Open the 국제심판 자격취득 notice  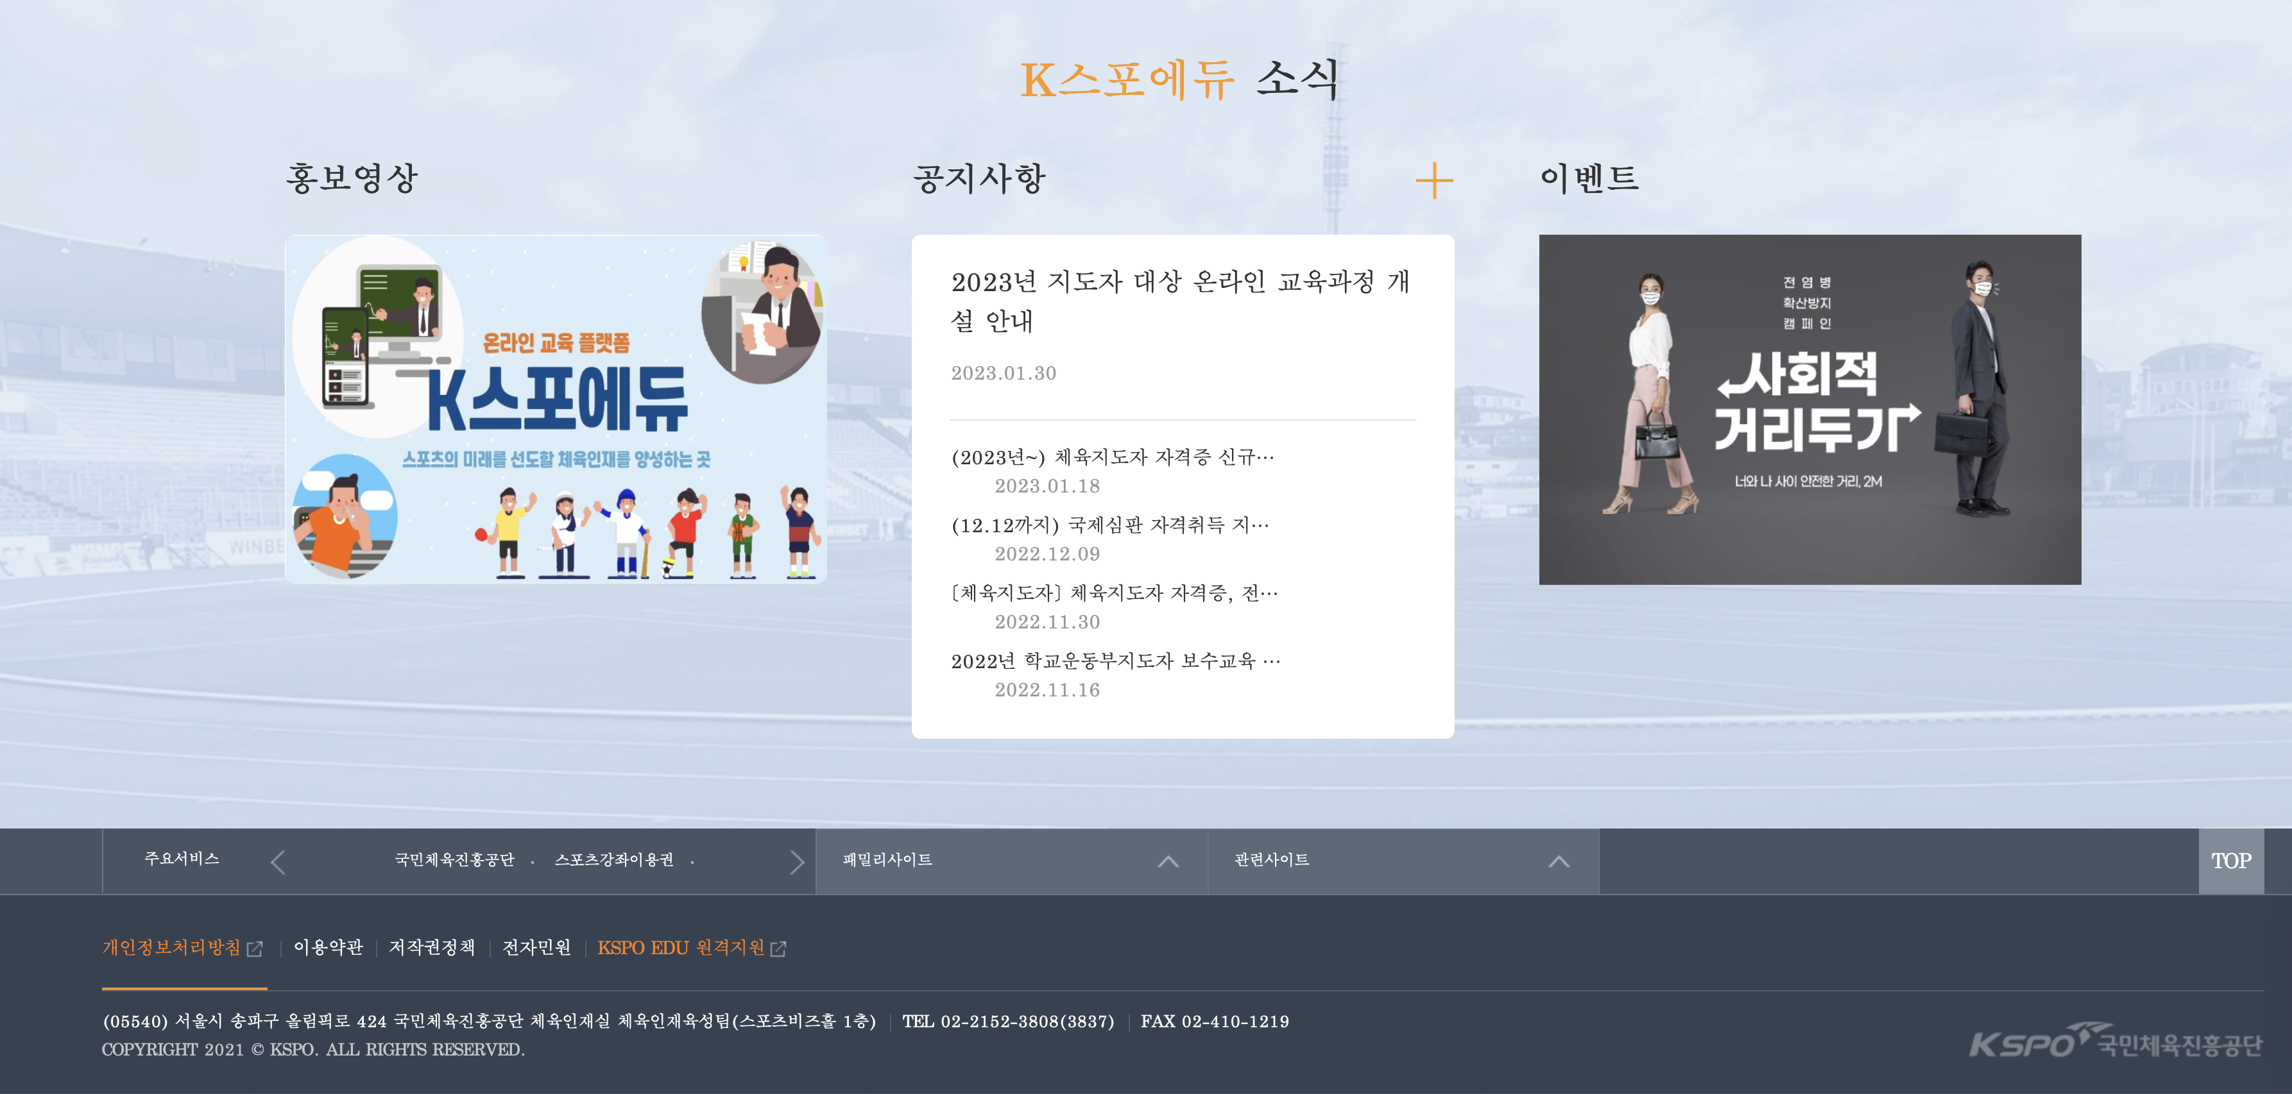(1109, 526)
